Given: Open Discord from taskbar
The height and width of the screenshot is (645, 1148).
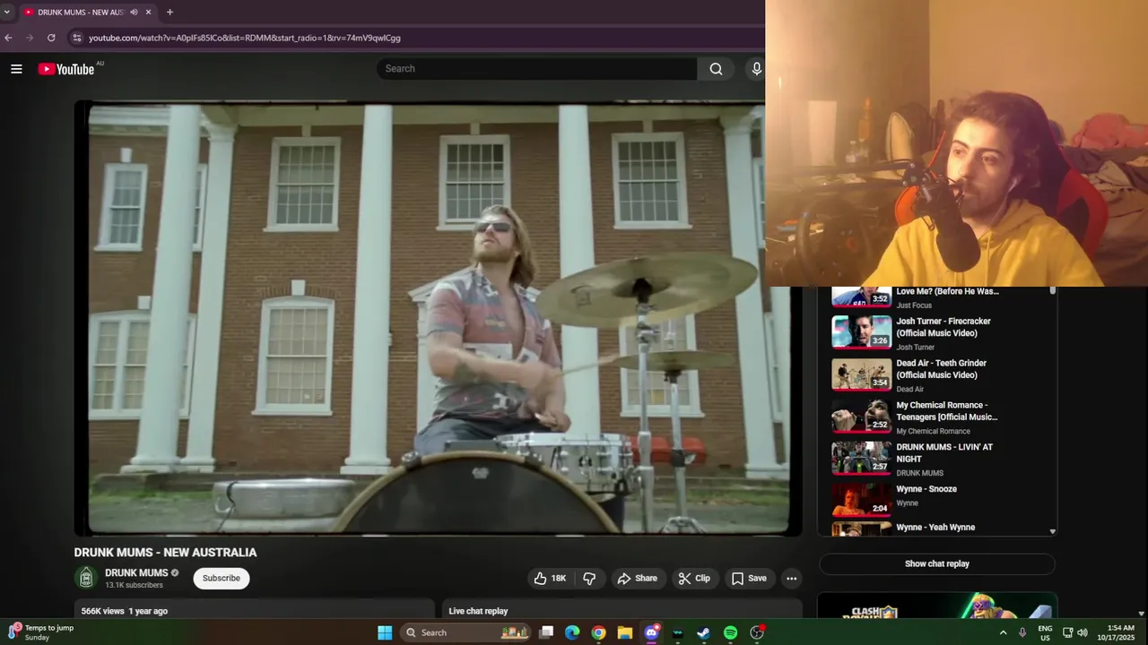Looking at the screenshot, I should click(652, 632).
